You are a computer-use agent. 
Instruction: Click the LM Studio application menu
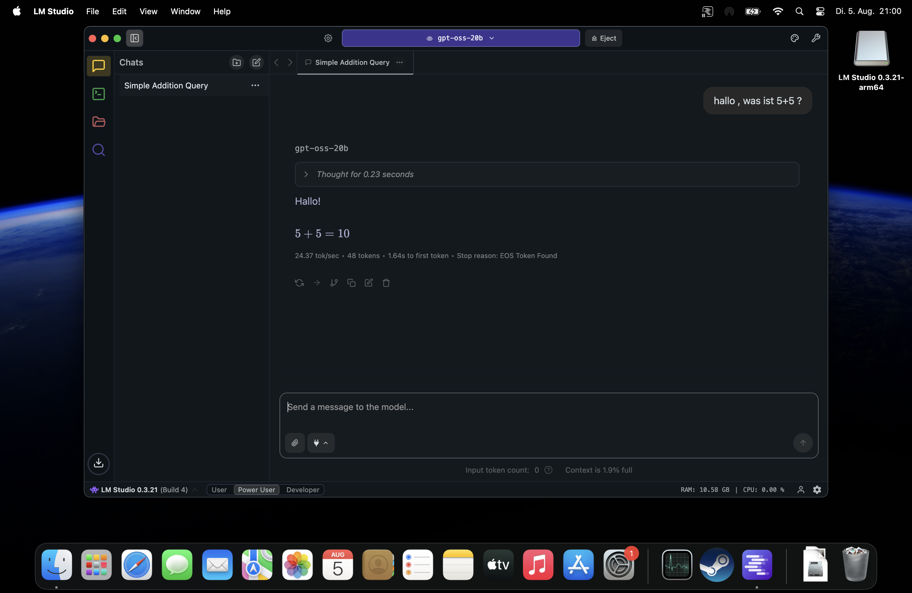point(53,11)
